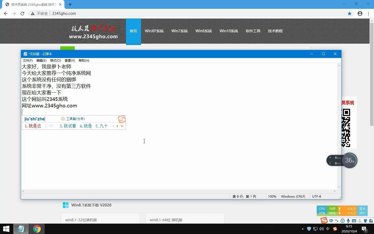The height and width of the screenshot is (234, 374).
Task: Go back in Chrome
Action: pos(6,14)
